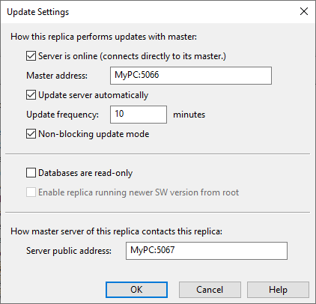Screen dimensions: 316x304
Task: Select the Server public address input box
Action: [207, 251]
